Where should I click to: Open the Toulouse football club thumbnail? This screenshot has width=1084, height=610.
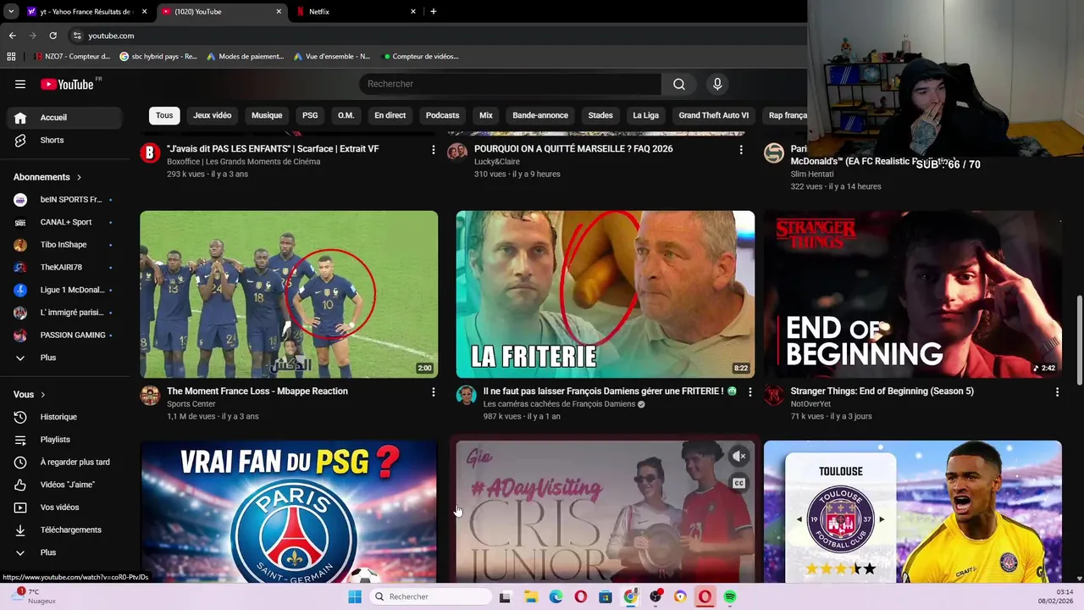[913, 512]
